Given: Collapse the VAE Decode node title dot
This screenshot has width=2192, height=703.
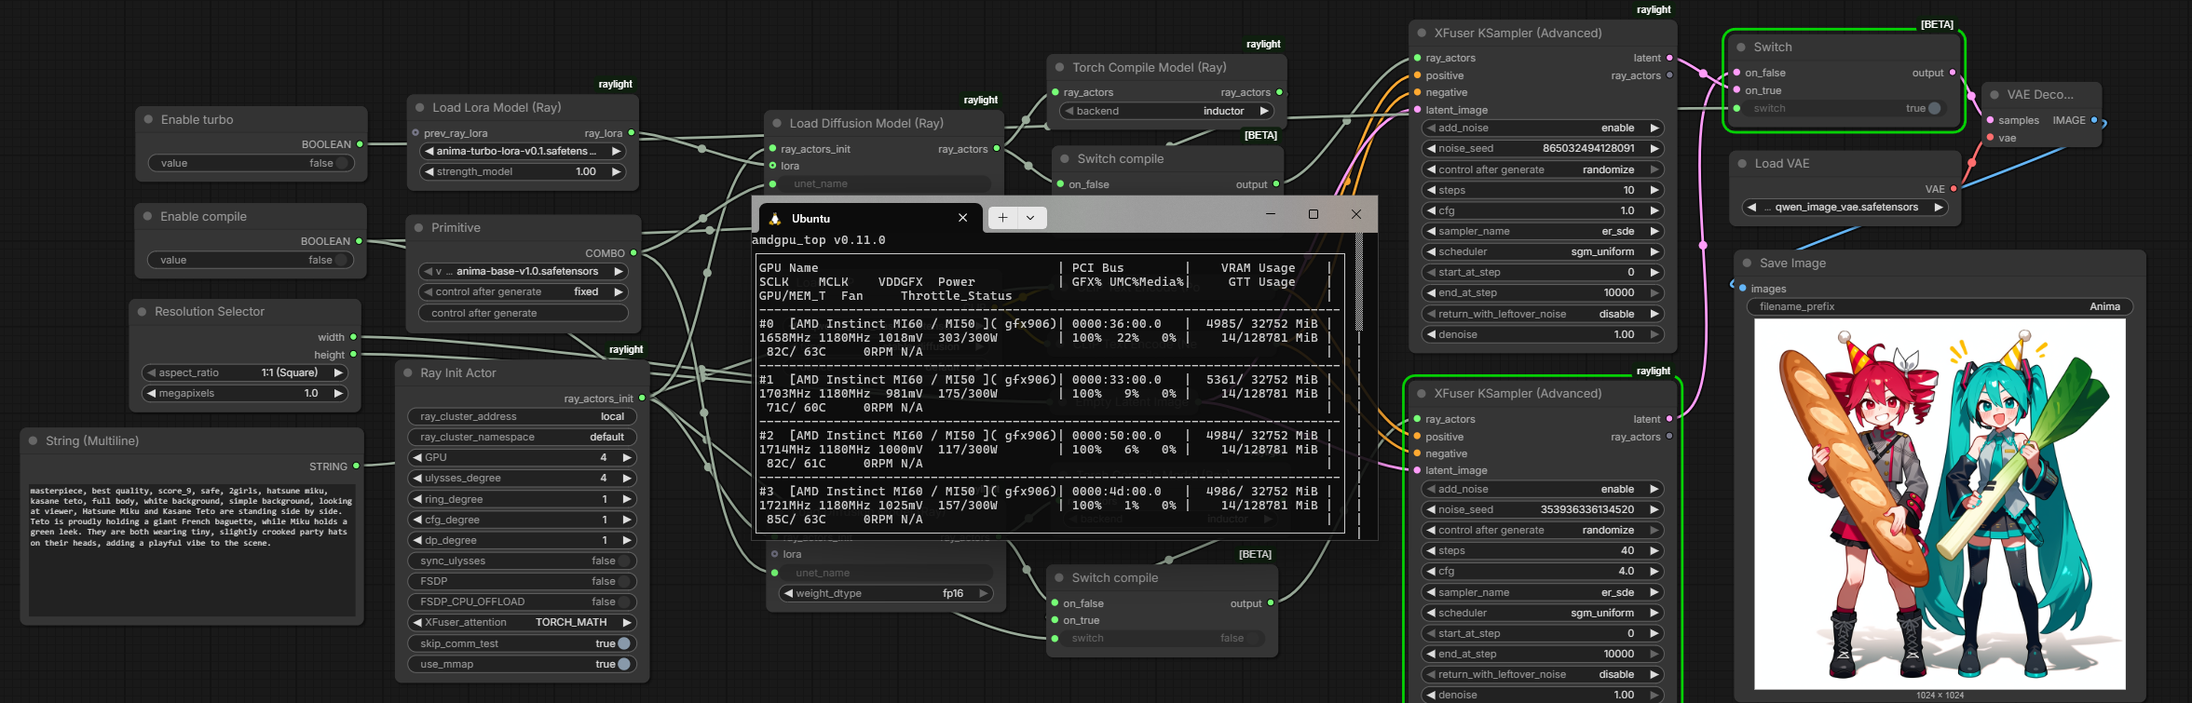Looking at the screenshot, I should click(x=1995, y=95).
